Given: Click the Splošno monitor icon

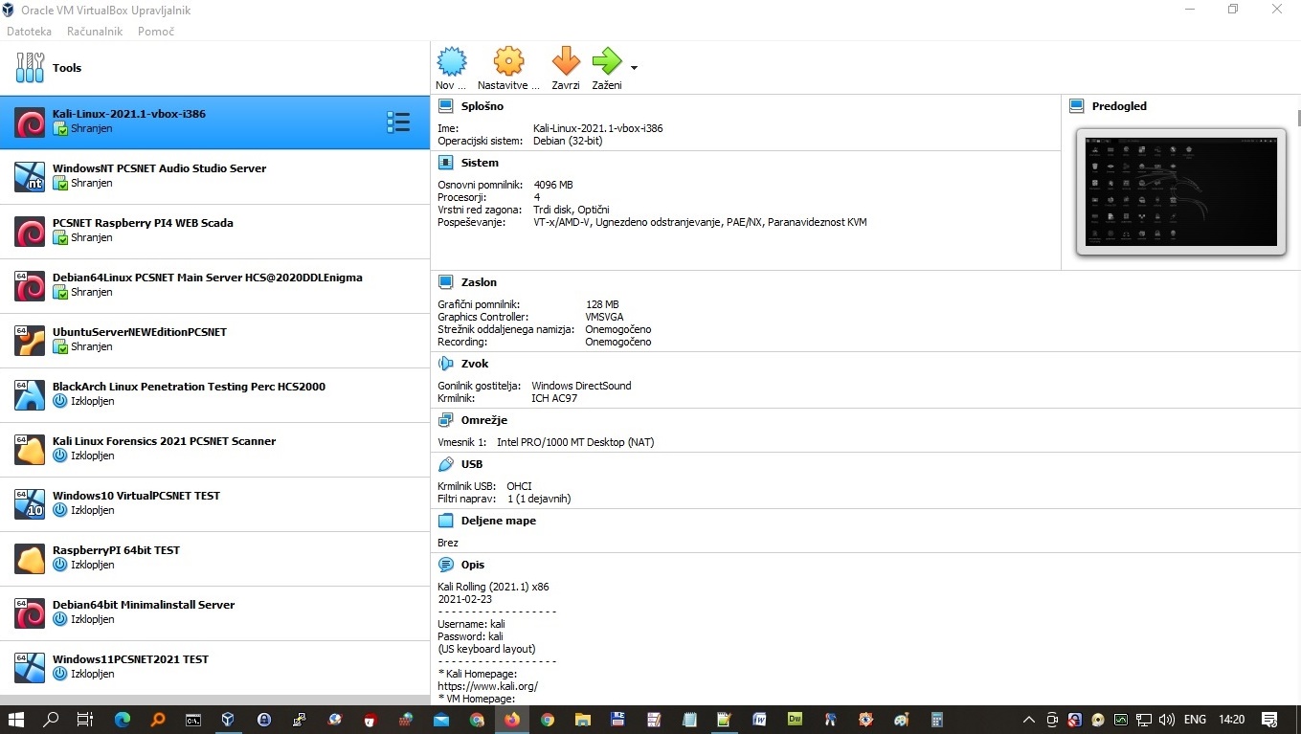Looking at the screenshot, I should [x=445, y=106].
